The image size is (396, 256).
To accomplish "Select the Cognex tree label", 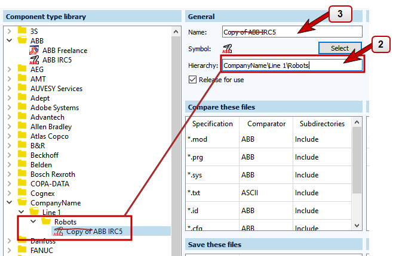I will coord(42,193).
